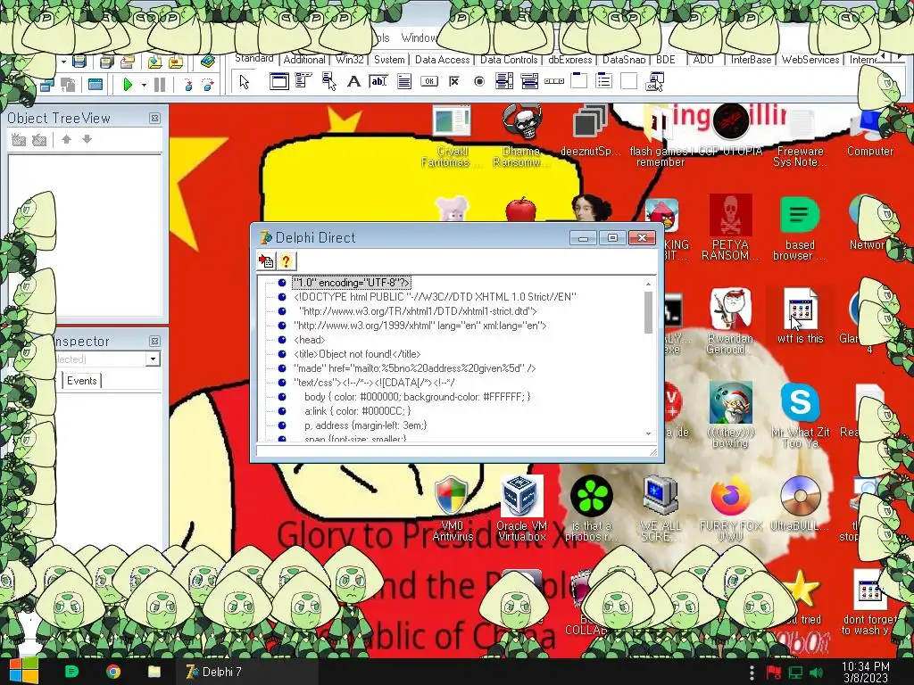The height and width of the screenshot is (685, 914).
Task: Click the red arrow icon in Delphi Direct
Action: 266,261
